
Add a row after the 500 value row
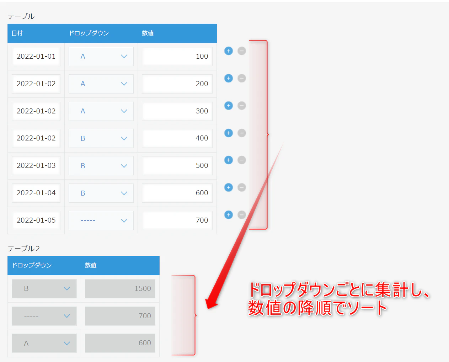click(229, 160)
